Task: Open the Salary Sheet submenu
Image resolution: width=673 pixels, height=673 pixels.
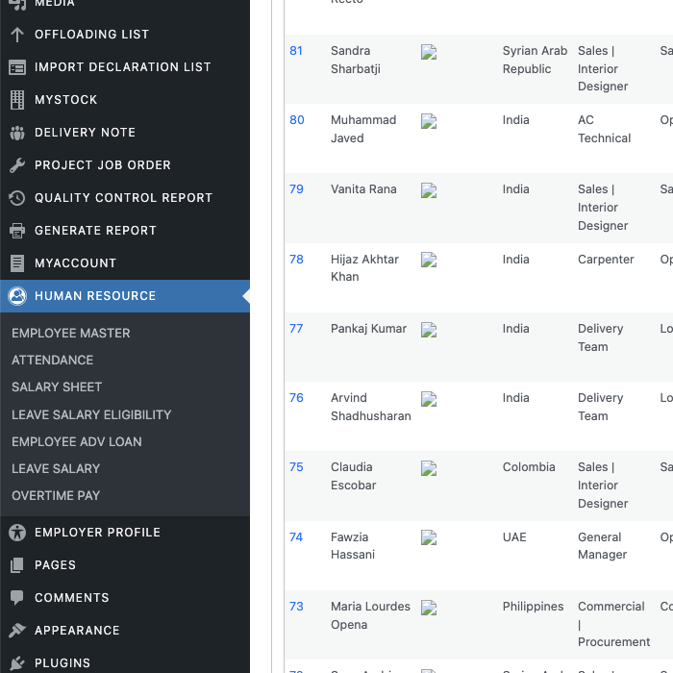Action: 57,387
